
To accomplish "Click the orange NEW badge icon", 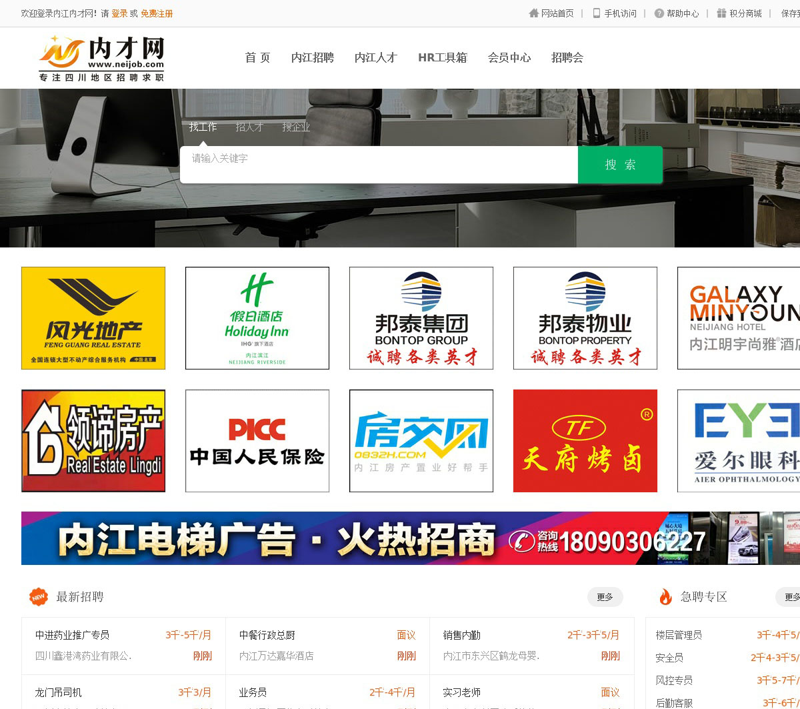I will pos(39,596).
